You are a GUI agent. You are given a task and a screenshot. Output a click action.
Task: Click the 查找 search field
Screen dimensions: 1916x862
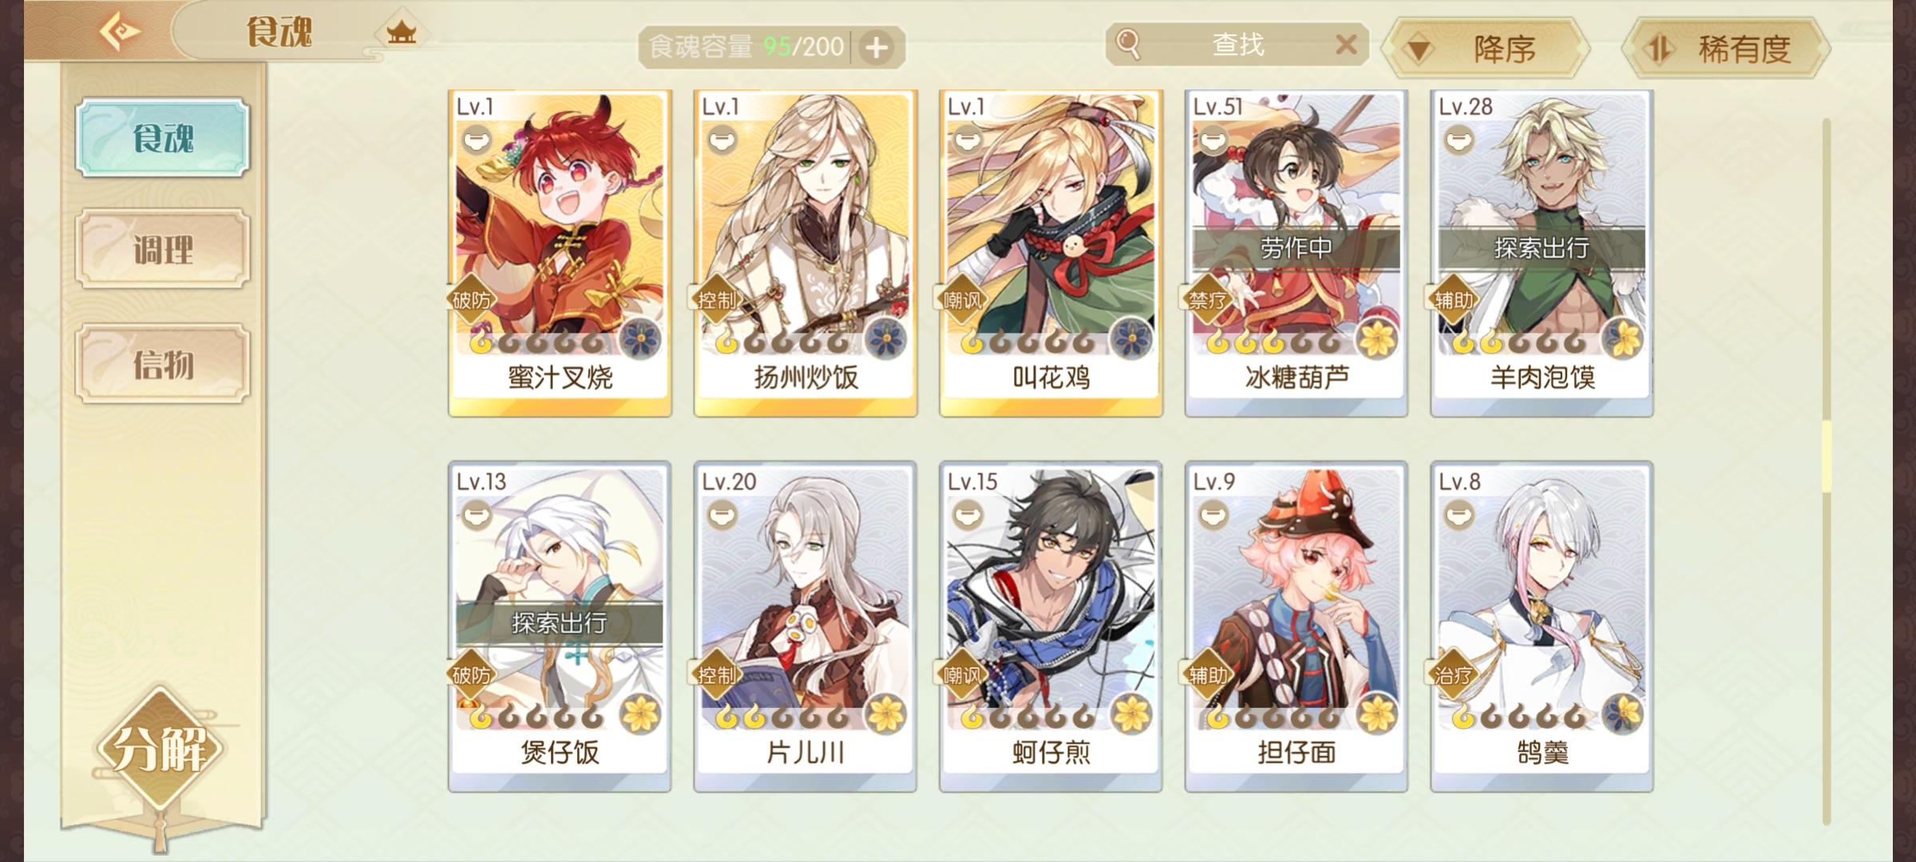[1237, 45]
